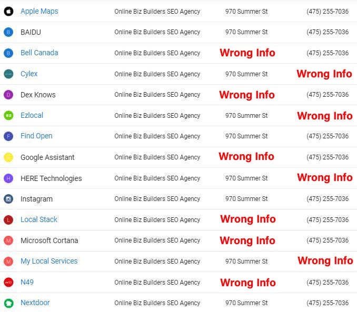Open the Bell Canada link
The width and height of the screenshot is (357, 312).
coord(39,53)
